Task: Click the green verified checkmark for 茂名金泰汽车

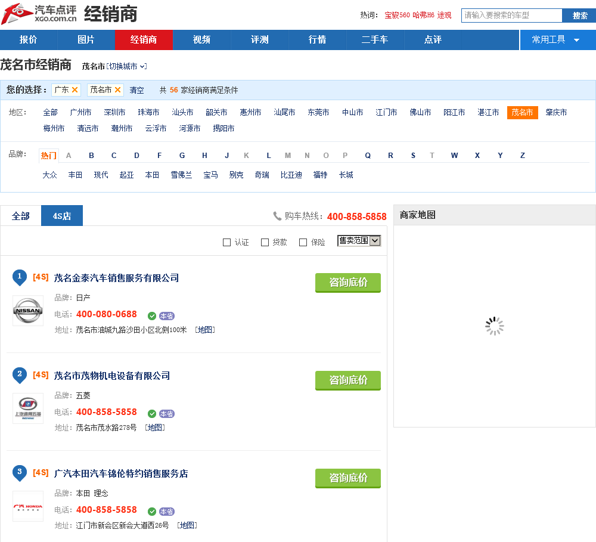Action: tap(152, 315)
